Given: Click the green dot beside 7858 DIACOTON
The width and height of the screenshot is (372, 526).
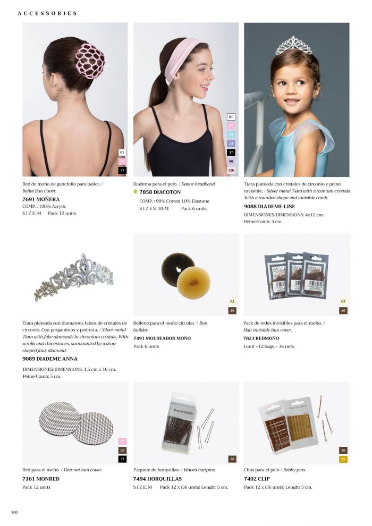Looking at the screenshot, I should pos(136,192).
